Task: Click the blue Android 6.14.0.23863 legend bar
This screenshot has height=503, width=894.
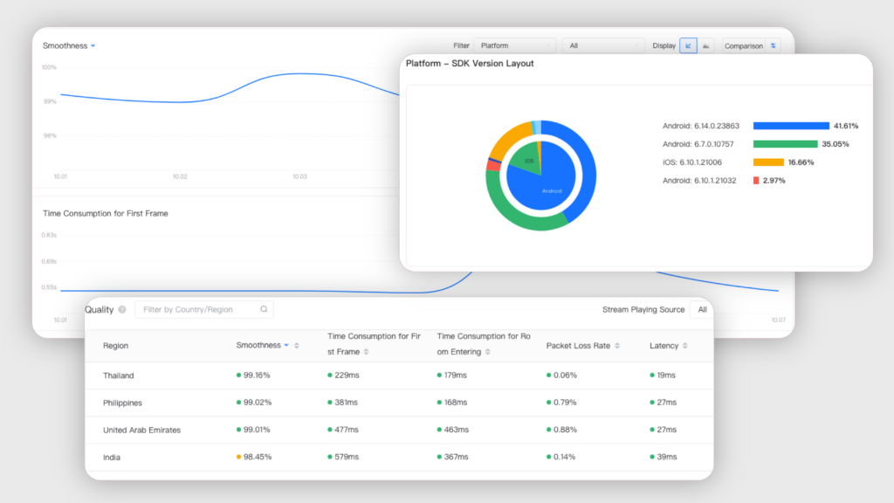Action: pyautogui.click(x=791, y=126)
